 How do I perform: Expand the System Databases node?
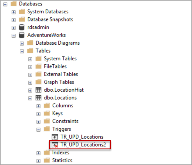click(x=13, y=12)
